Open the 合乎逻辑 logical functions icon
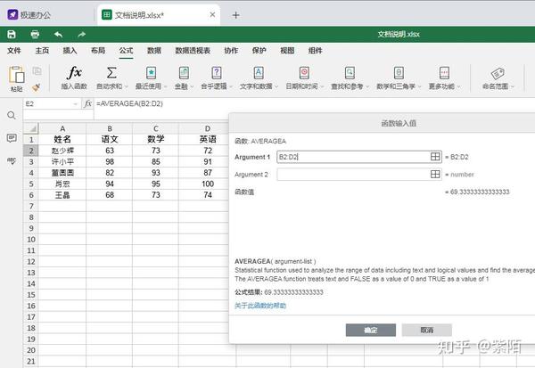 [217, 73]
